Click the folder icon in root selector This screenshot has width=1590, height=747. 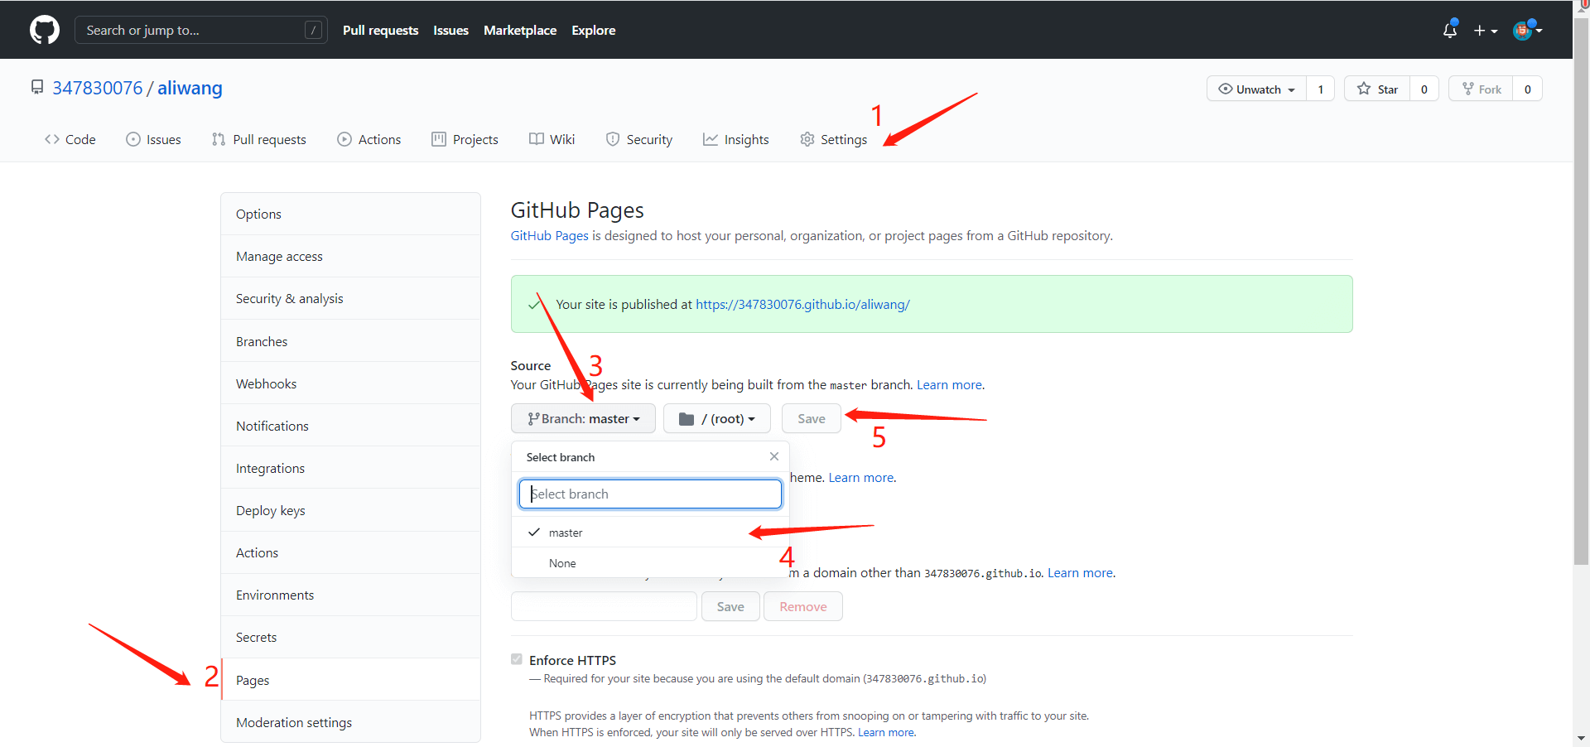coord(687,419)
